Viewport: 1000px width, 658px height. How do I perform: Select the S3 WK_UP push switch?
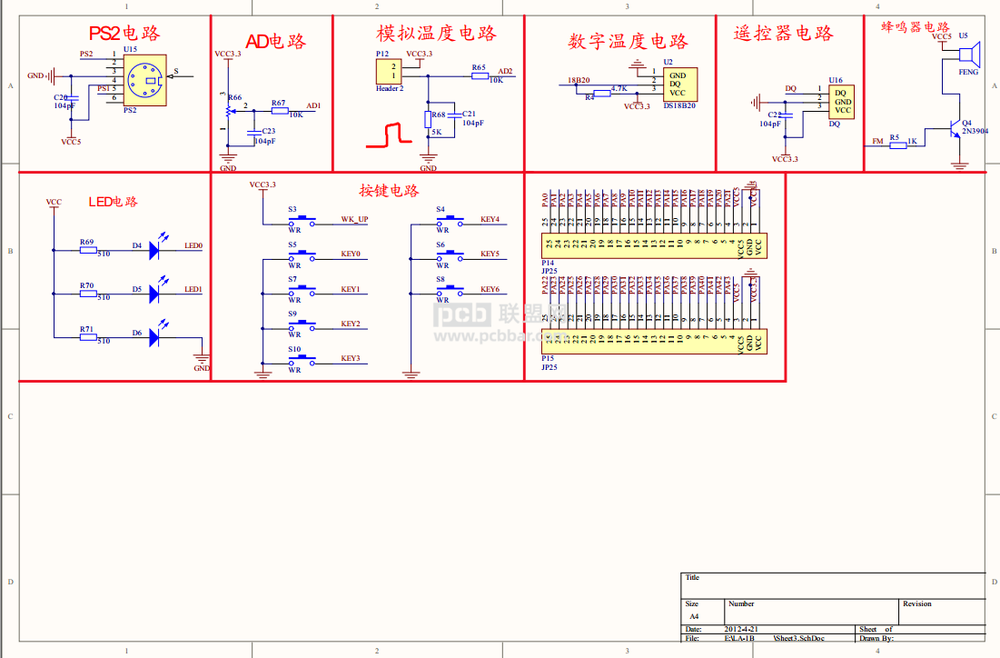302,220
